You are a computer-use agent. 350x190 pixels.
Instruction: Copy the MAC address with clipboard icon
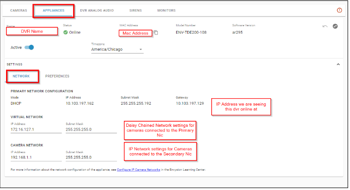point(156,33)
